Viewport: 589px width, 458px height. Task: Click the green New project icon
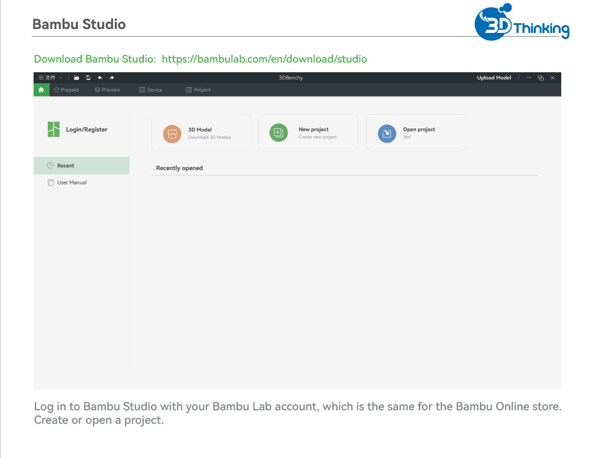[x=279, y=133]
